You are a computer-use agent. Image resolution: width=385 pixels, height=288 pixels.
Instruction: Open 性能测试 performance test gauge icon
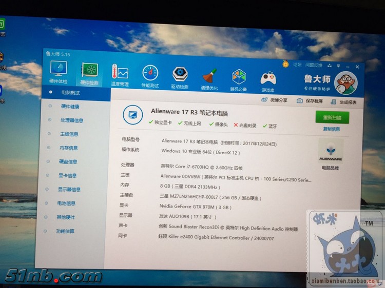tap(150, 76)
